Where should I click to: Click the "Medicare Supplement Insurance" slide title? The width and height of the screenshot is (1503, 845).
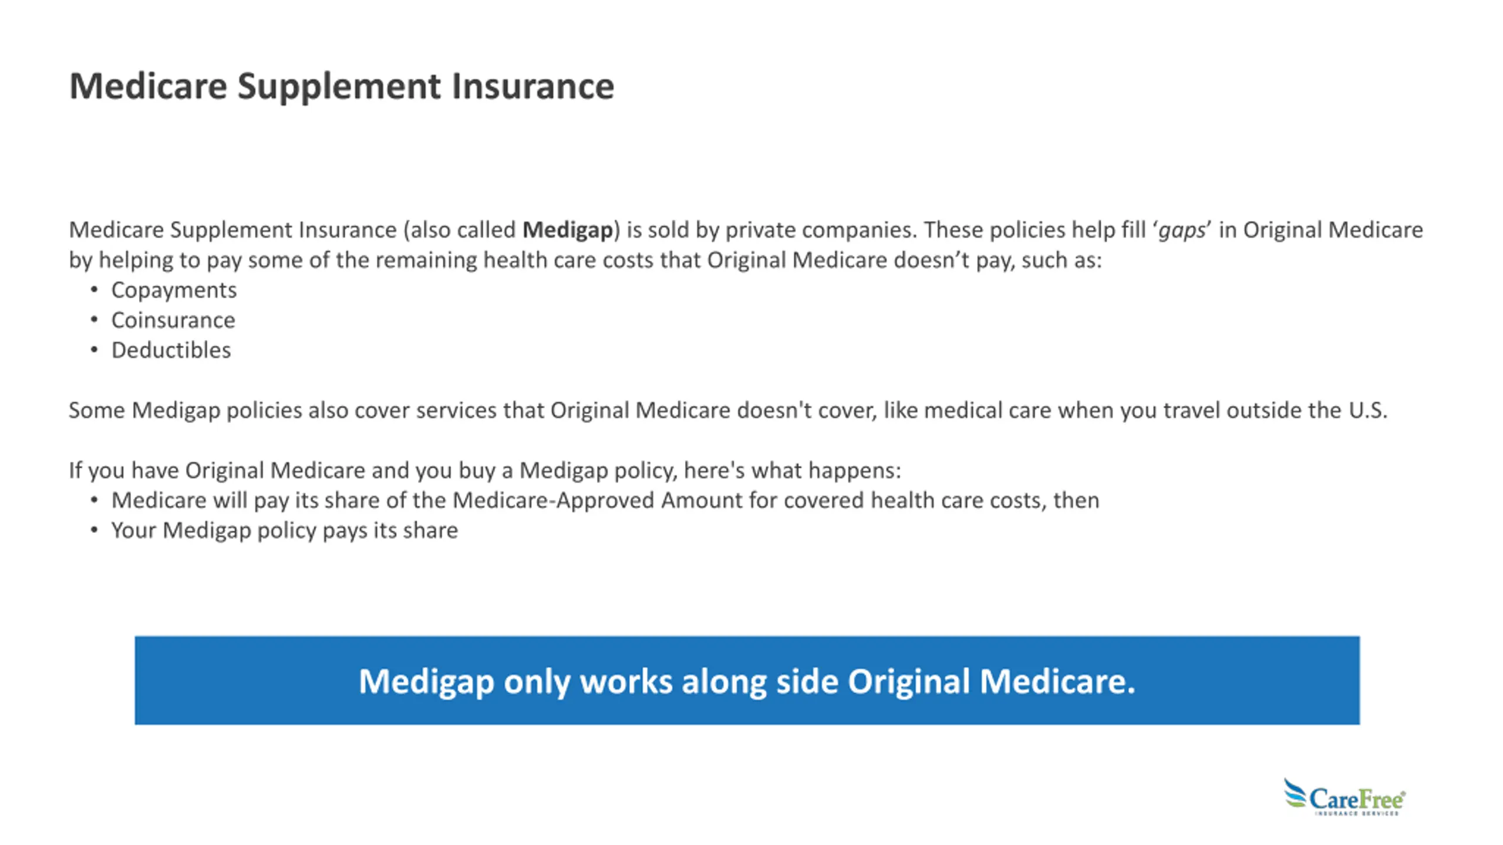tap(342, 86)
